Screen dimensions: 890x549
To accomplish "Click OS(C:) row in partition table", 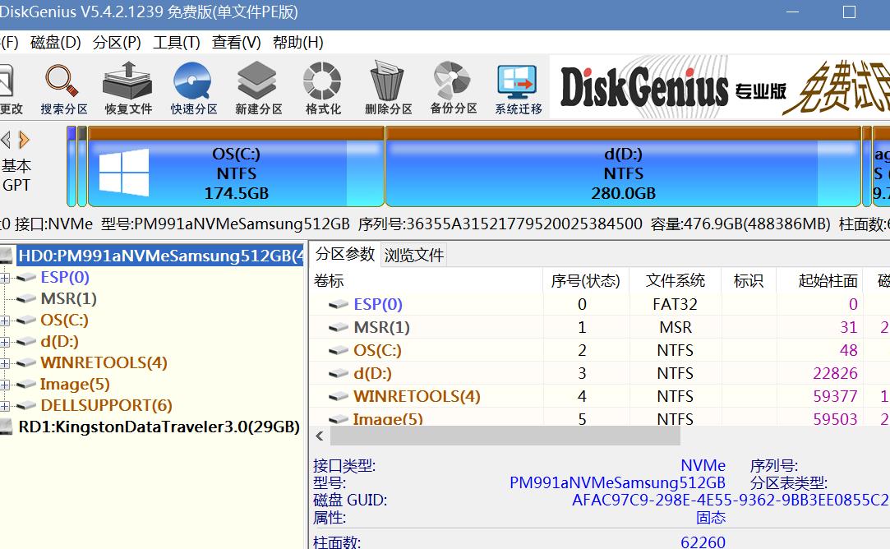I will click(x=599, y=350).
